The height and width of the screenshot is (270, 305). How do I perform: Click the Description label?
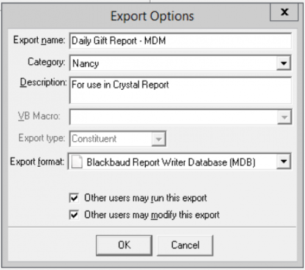43,83
